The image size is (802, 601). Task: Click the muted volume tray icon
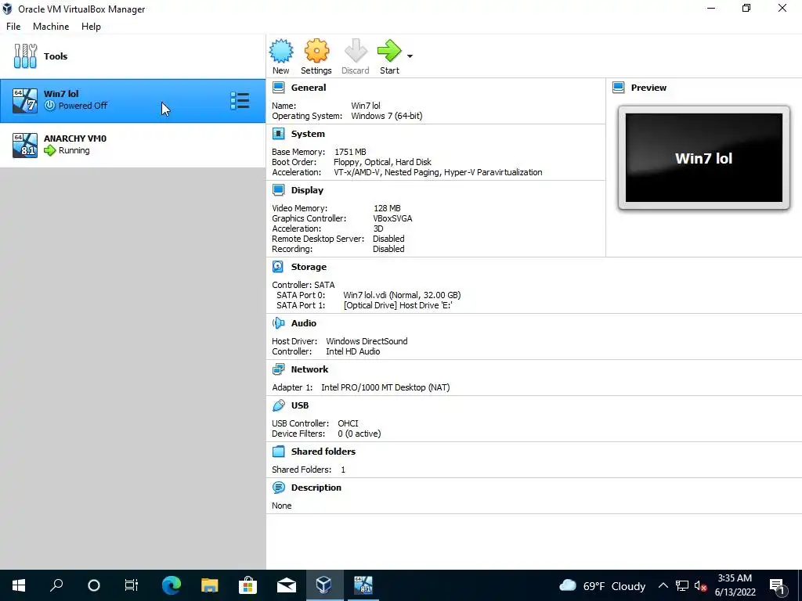click(700, 585)
